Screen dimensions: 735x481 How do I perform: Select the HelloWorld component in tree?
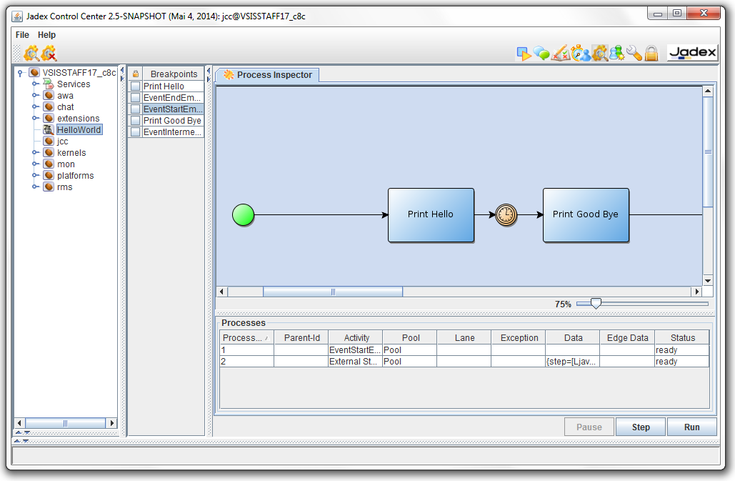(x=79, y=130)
